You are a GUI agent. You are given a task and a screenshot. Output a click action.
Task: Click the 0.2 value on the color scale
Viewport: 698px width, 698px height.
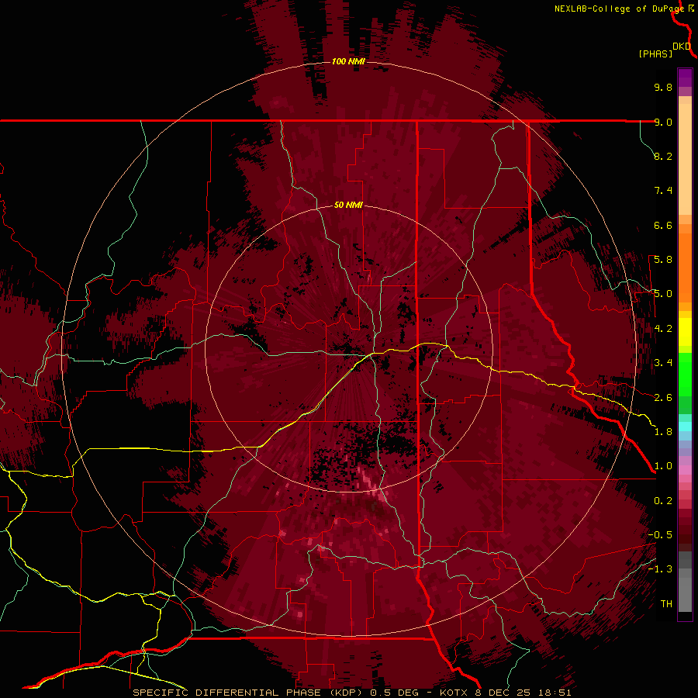663,501
